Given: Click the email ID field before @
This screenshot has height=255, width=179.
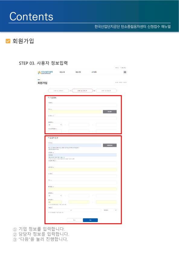Looking at the screenshot, I should pyautogui.click(x=59, y=210).
